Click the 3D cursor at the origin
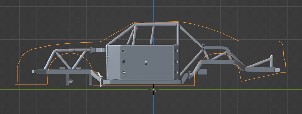 click(x=153, y=89)
